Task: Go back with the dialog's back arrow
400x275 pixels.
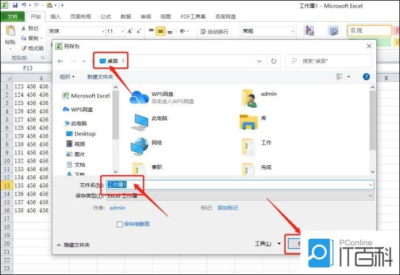Action: [60, 61]
